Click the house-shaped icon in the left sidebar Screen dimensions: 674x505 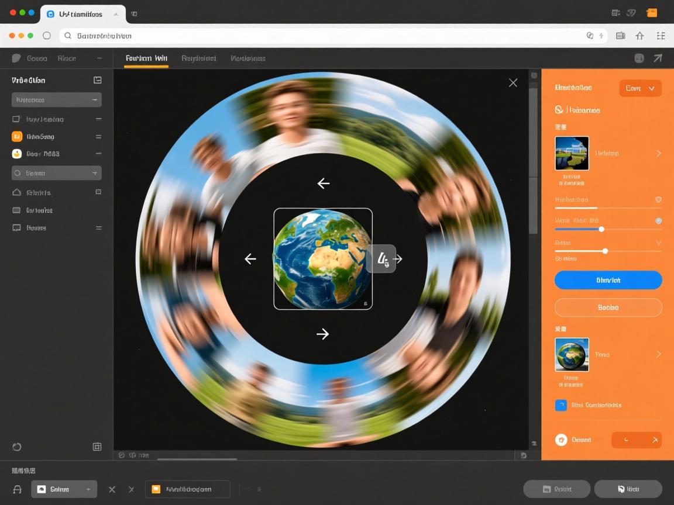(x=16, y=192)
